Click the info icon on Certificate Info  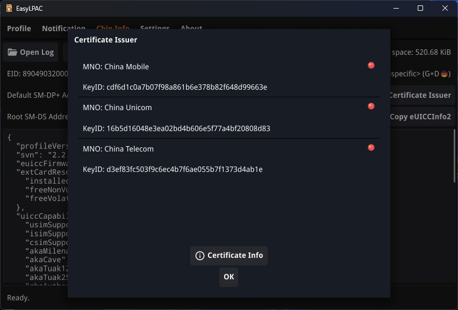coord(200,256)
